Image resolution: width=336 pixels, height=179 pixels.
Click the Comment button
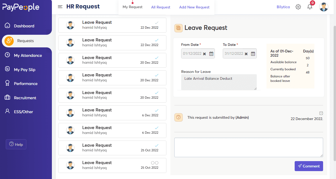[309, 166]
